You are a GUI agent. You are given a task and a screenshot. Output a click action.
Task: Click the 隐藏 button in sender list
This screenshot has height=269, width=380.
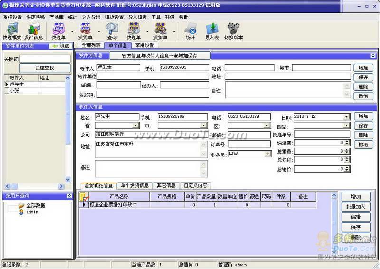point(61,46)
